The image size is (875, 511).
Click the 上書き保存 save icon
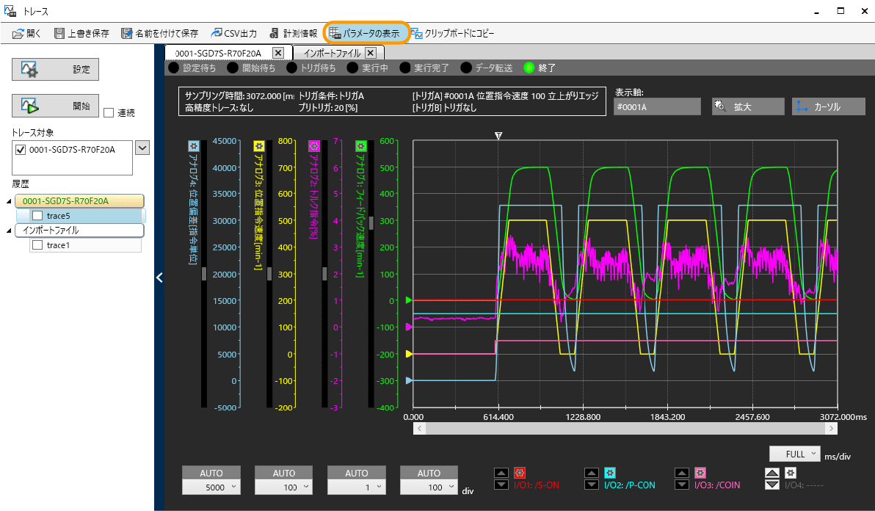(59, 34)
